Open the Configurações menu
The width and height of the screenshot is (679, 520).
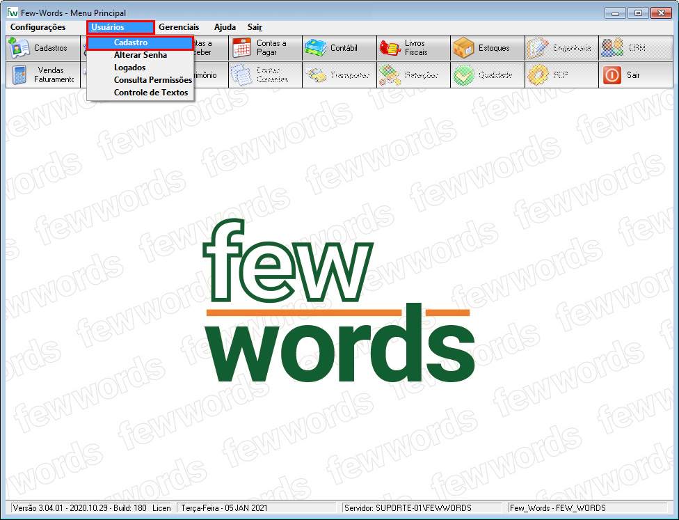click(x=38, y=27)
